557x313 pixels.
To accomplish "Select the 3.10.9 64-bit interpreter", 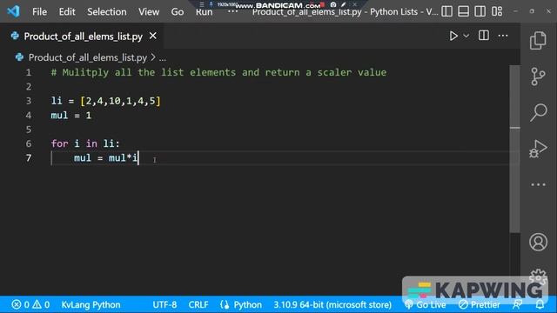I will (332, 304).
